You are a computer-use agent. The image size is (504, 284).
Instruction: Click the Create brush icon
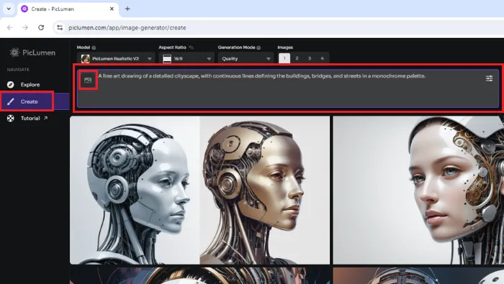(x=11, y=101)
